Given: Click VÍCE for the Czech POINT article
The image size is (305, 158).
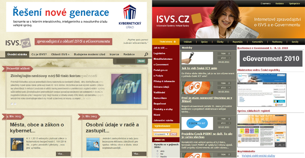Looking at the screenshot, I should point(224,123).
